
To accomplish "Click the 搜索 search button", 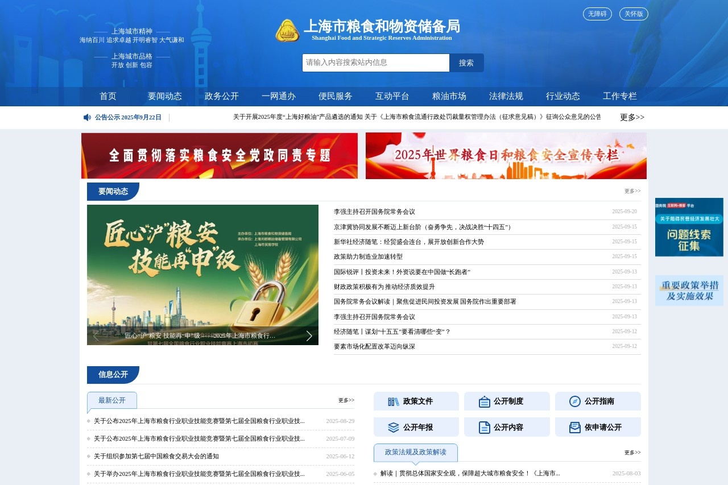I will 466,63.
